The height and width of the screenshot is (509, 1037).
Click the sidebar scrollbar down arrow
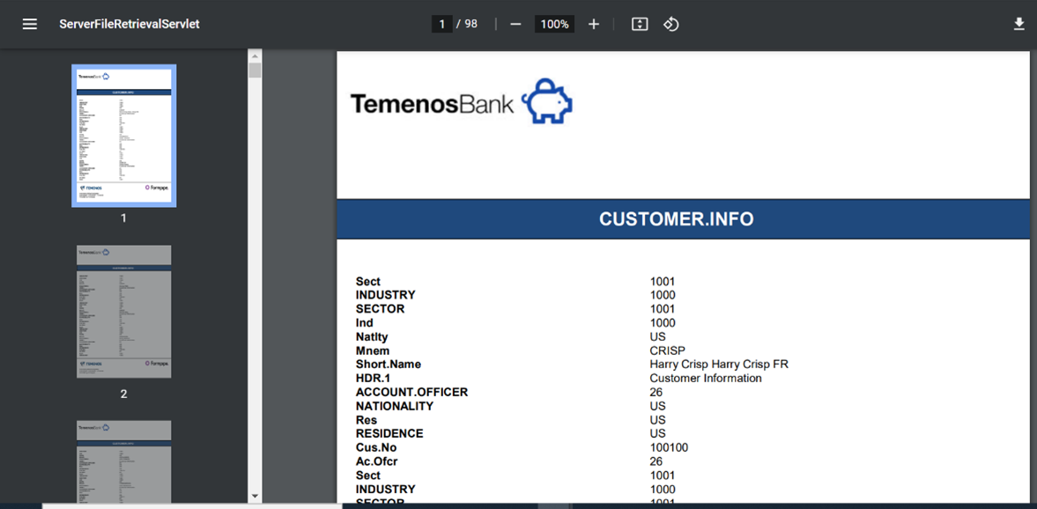tap(255, 496)
